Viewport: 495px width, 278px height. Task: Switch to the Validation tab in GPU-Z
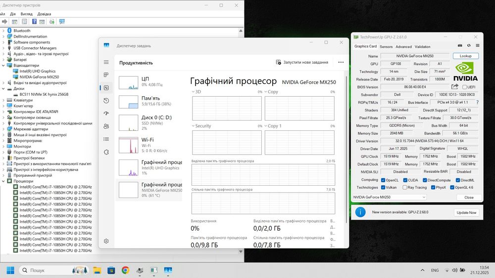(x=422, y=46)
